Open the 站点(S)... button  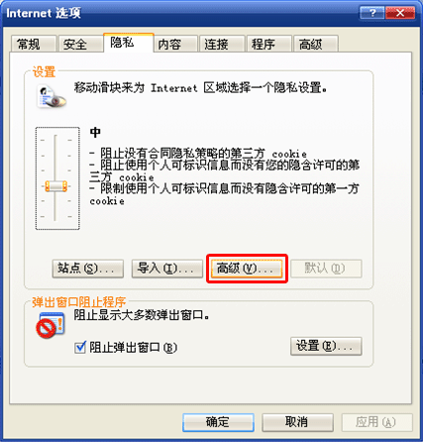pos(88,269)
